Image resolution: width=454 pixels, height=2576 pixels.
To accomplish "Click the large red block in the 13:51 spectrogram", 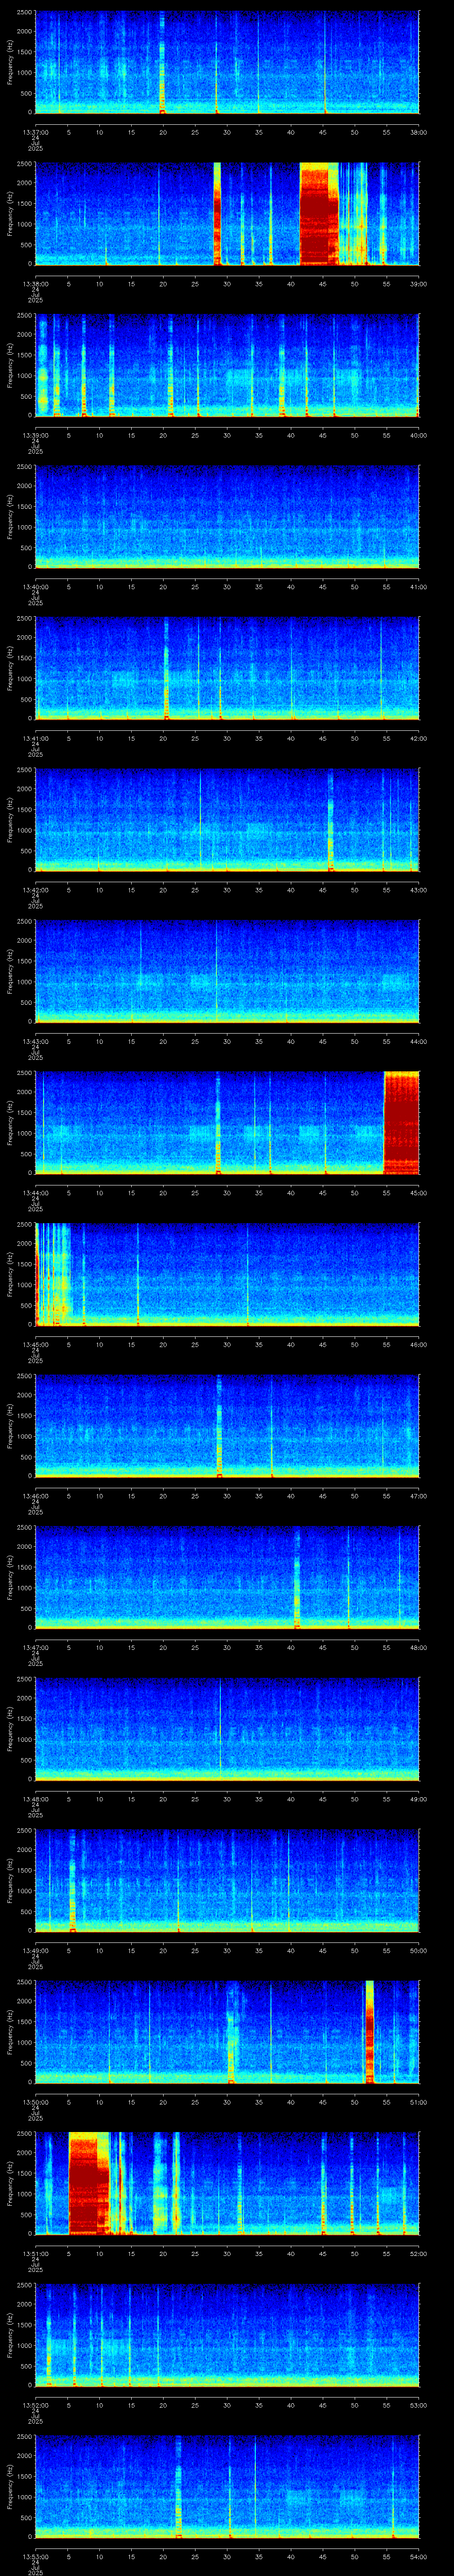I will click(89, 2184).
